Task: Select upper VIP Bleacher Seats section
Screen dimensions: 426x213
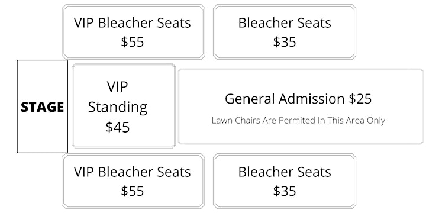Action: [133, 32]
